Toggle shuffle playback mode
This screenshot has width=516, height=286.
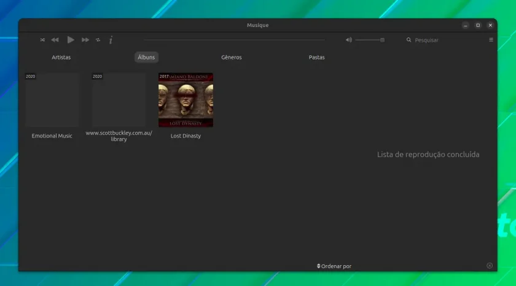pyautogui.click(x=42, y=40)
